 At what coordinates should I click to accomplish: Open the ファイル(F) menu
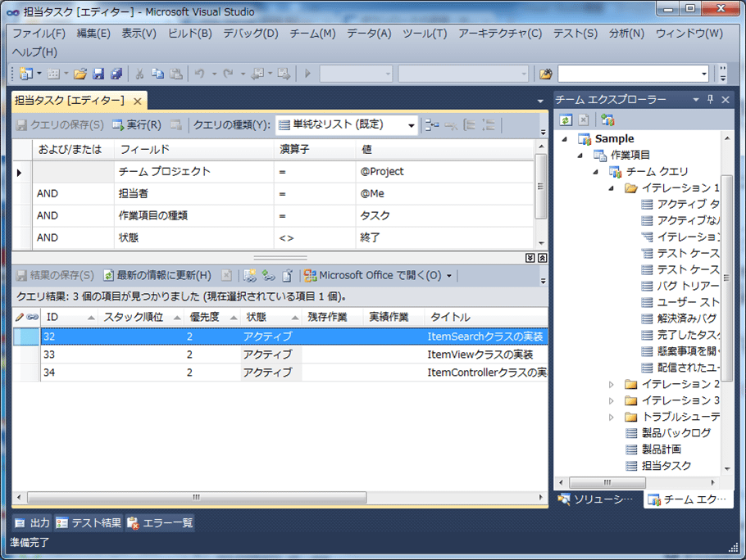tap(39, 34)
